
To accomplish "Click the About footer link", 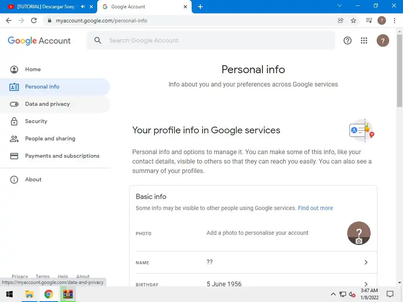I will (x=83, y=276).
